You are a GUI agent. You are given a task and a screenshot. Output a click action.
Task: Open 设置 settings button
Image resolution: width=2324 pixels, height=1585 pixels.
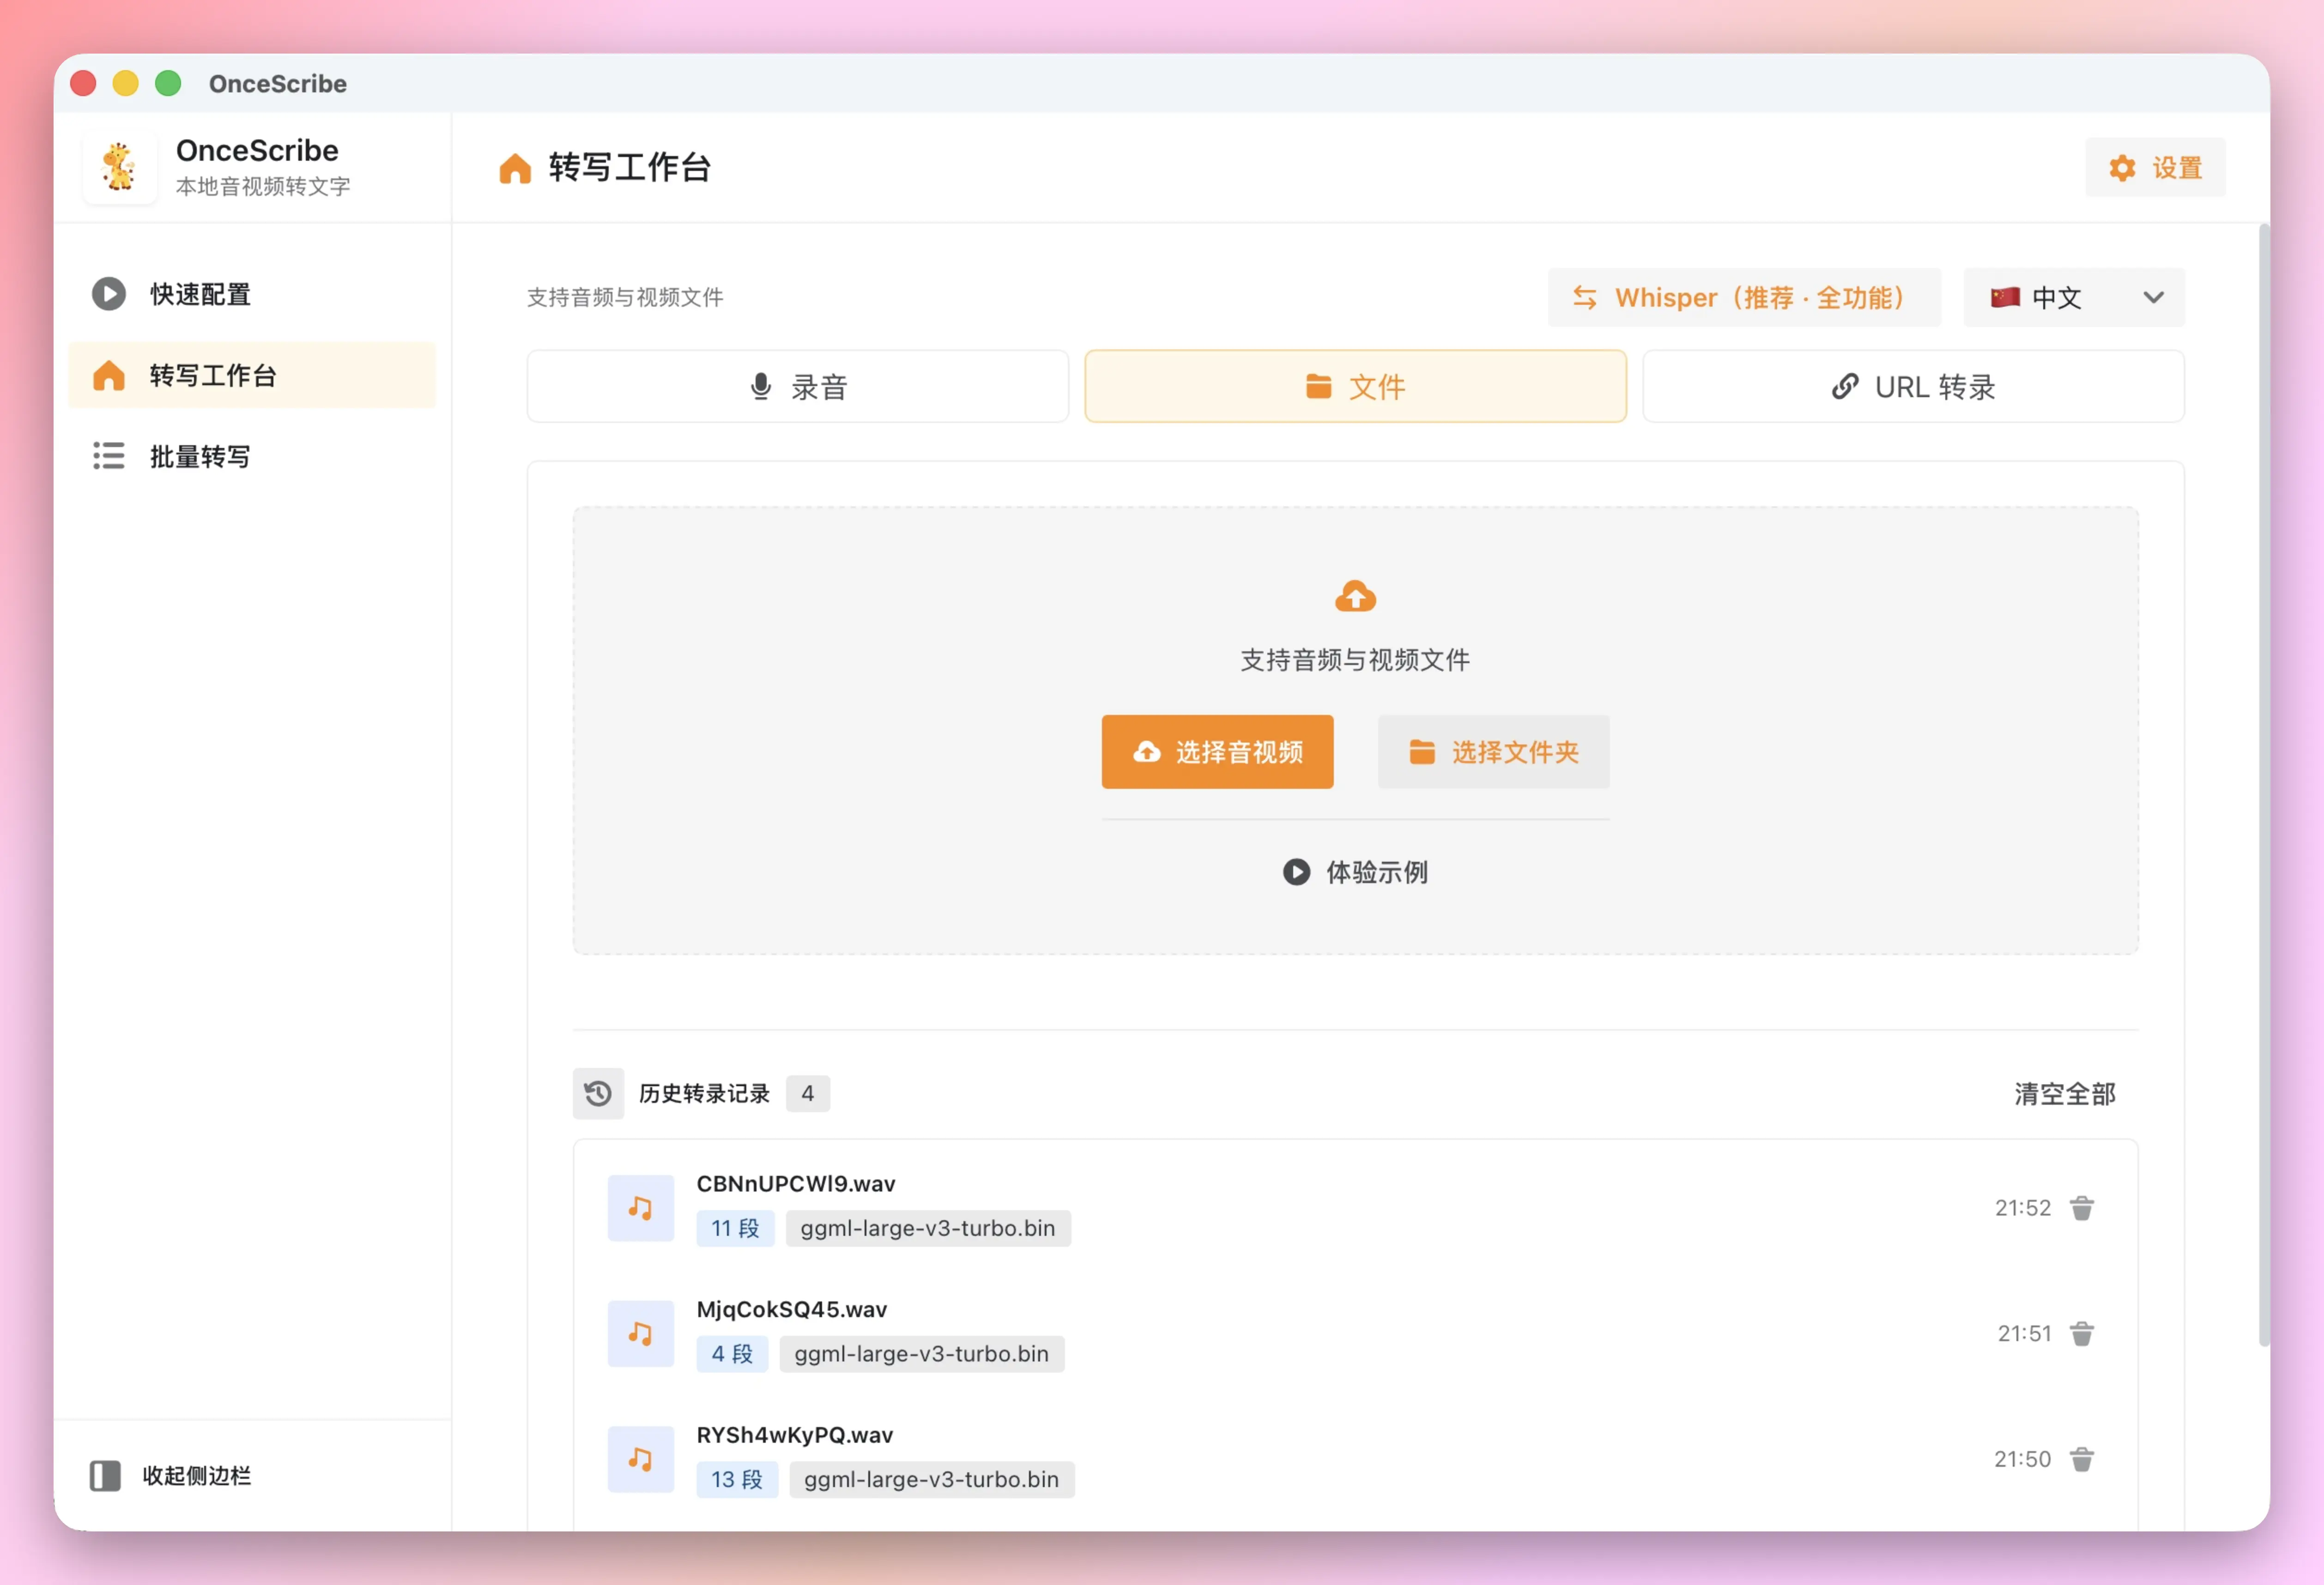click(2155, 167)
